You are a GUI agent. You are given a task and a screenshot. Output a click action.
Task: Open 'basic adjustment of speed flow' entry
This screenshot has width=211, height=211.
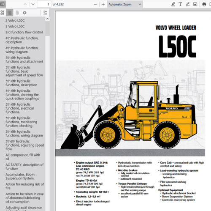24,71
